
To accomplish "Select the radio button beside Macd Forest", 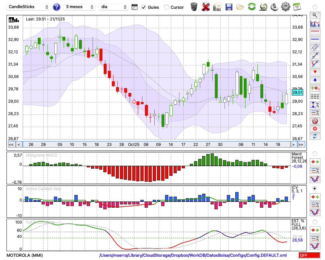I will pos(315,153).
